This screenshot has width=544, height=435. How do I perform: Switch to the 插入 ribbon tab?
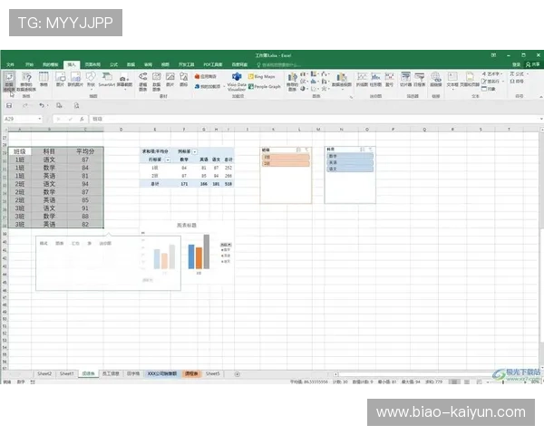(x=72, y=65)
